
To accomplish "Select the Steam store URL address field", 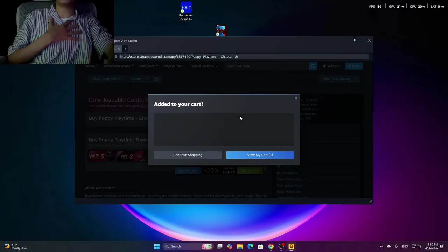I will 243,57.
